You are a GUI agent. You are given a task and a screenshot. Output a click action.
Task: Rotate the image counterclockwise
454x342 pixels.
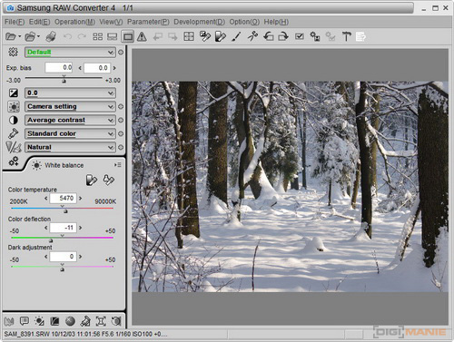click(269, 36)
